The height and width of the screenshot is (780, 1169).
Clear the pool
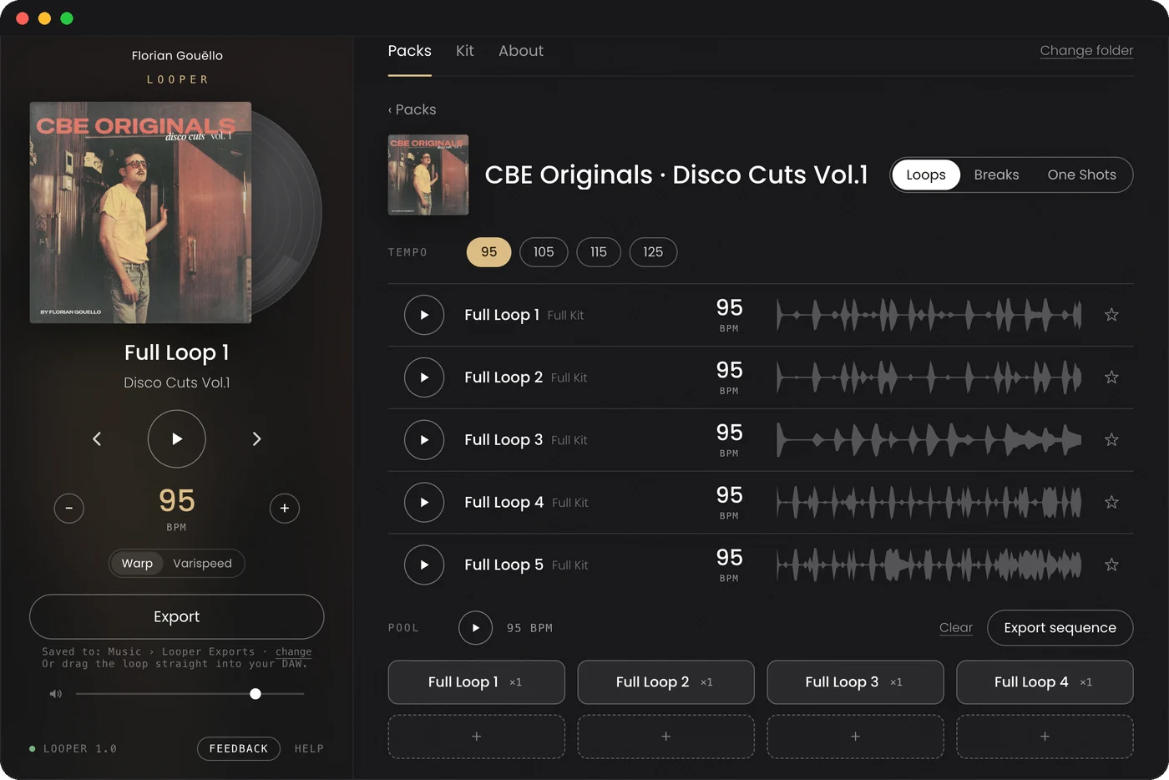coord(956,628)
